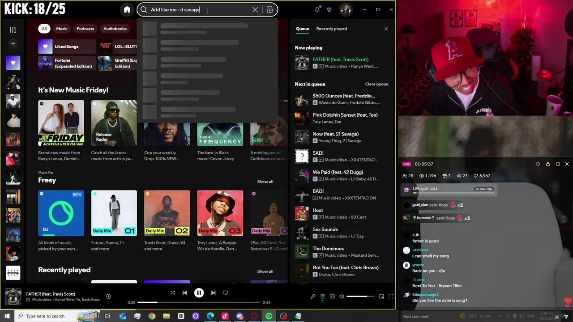Toggle the Queue button in player bar

[x=322, y=297]
